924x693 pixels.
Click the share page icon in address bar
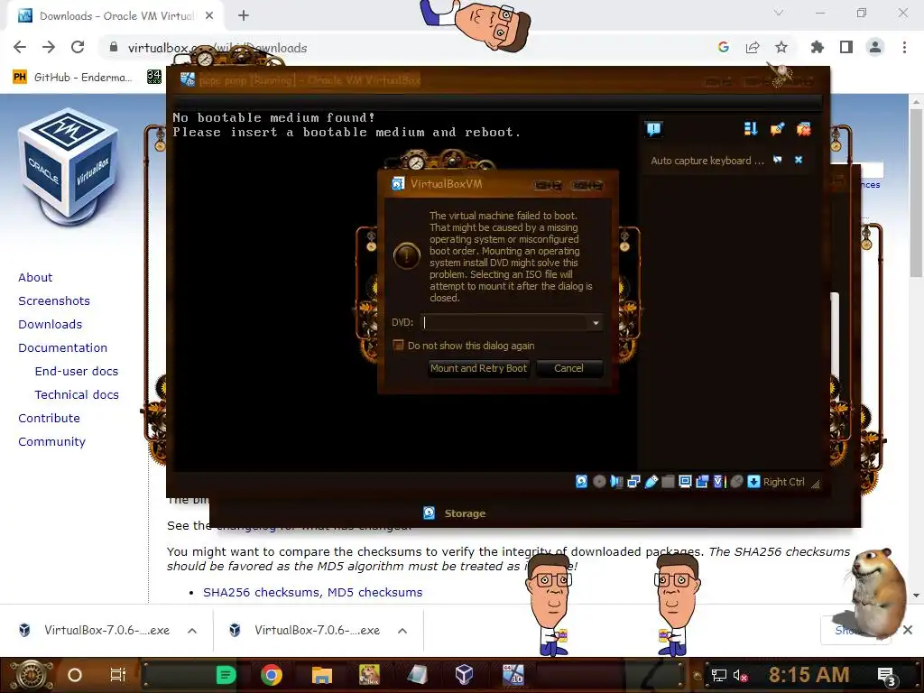(753, 47)
